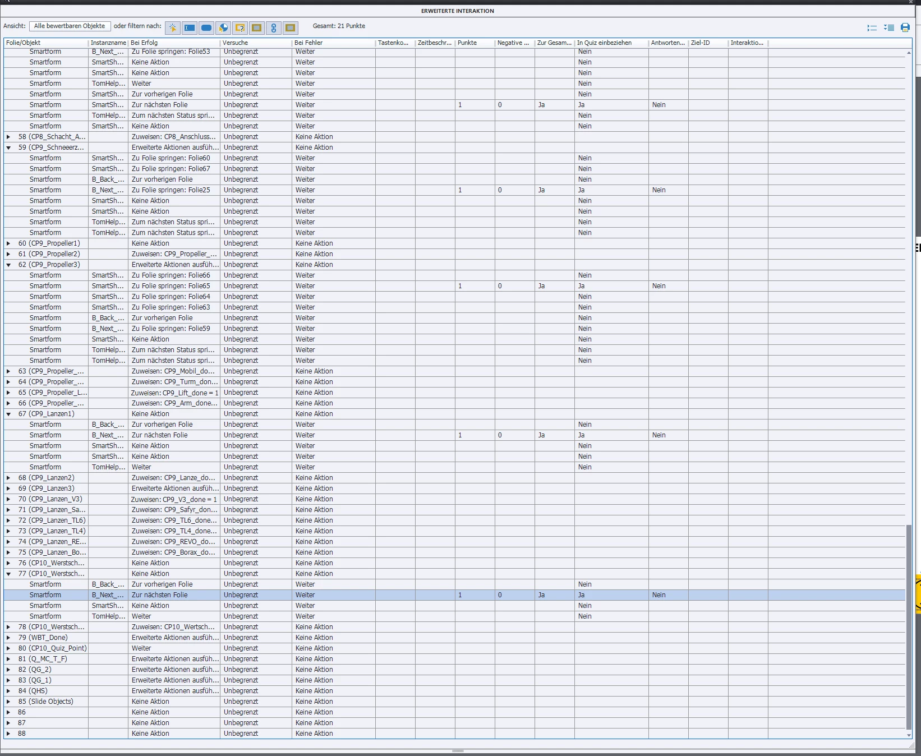Collapse all rows with the collapse-list icon
Image resolution: width=921 pixels, height=756 pixels.
click(872, 27)
